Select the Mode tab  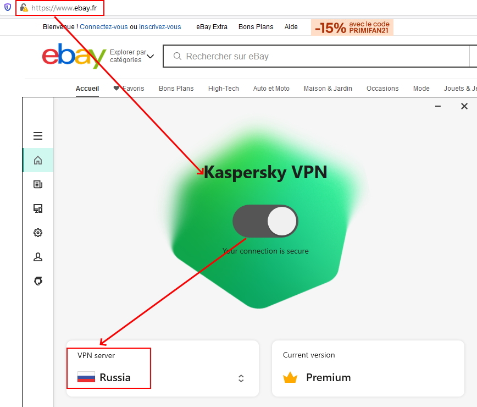coord(421,89)
